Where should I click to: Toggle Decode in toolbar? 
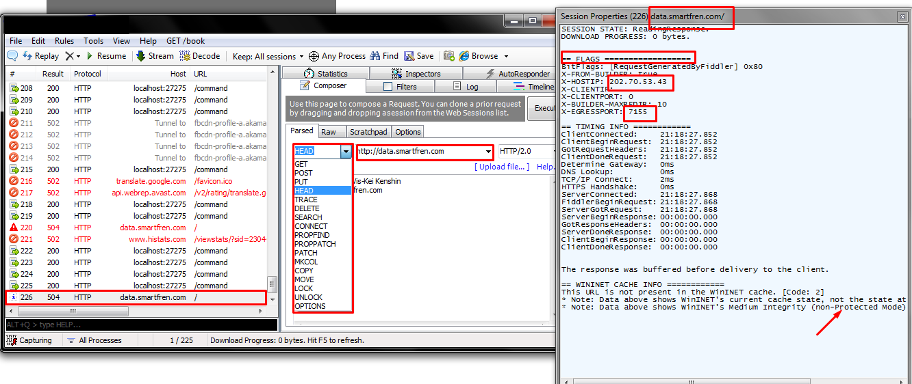tap(200, 56)
